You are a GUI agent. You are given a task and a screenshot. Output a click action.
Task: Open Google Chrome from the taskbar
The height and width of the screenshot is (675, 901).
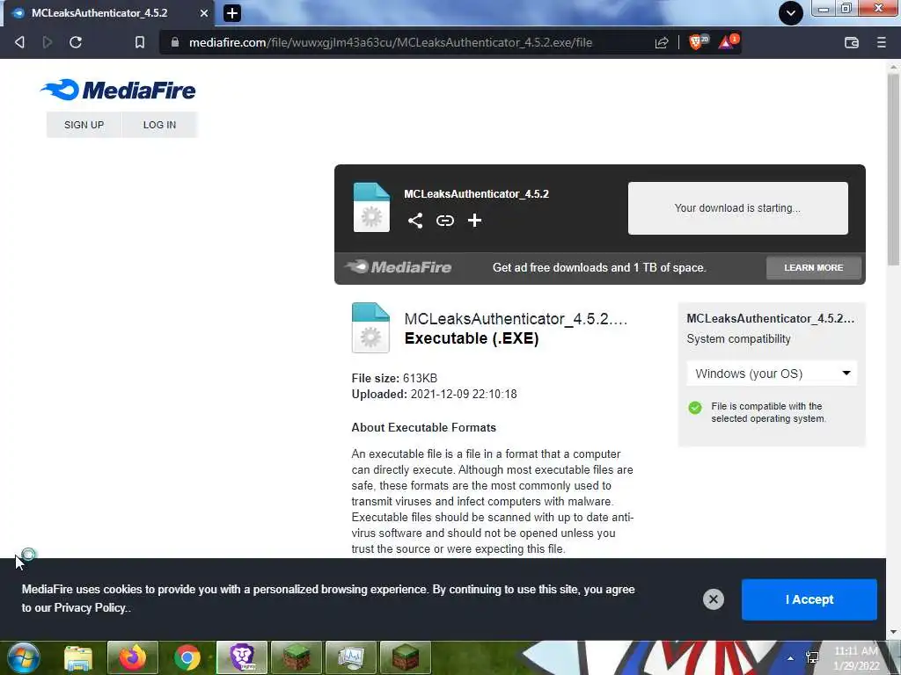[187, 657]
